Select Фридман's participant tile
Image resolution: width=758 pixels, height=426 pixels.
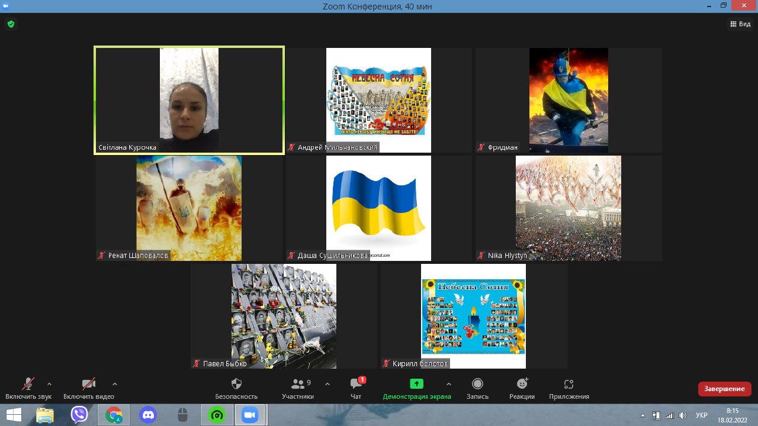pyautogui.click(x=568, y=100)
